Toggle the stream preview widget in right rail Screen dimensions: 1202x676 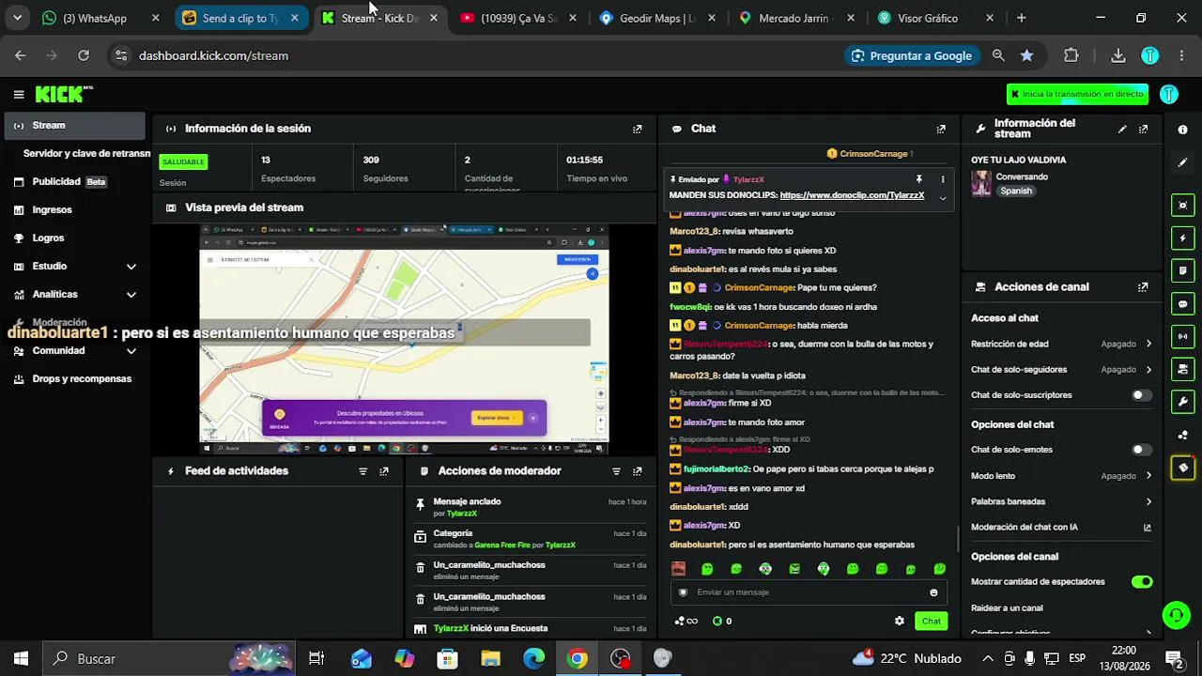(1183, 206)
